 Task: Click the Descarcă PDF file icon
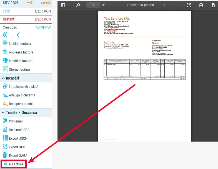point(5,129)
